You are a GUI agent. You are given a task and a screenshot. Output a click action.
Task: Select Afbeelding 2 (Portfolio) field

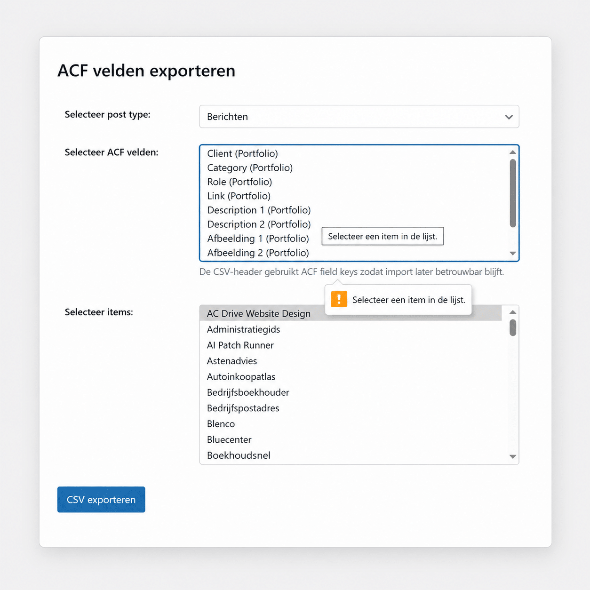(x=258, y=253)
